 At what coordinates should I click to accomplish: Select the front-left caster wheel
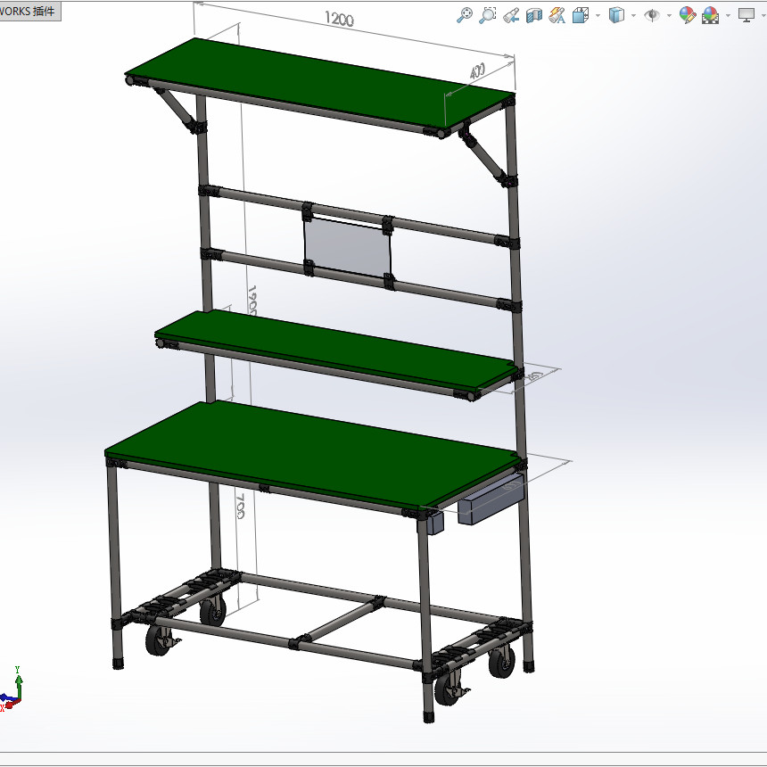click(x=160, y=640)
